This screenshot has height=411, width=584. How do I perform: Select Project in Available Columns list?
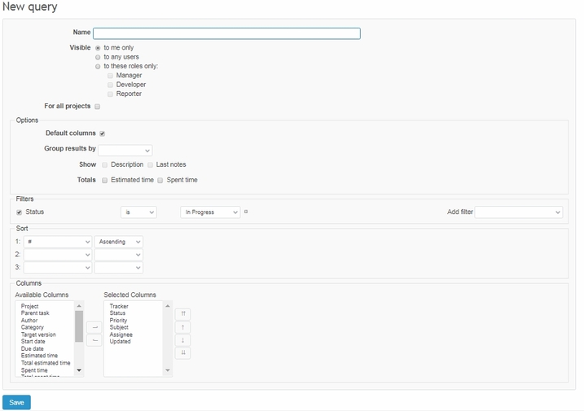tap(30, 307)
